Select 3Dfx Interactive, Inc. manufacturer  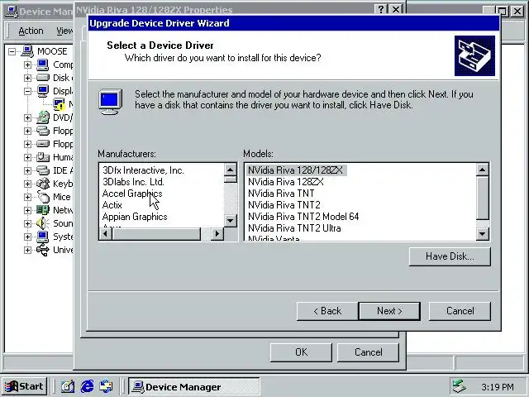click(x=143, y=170)
